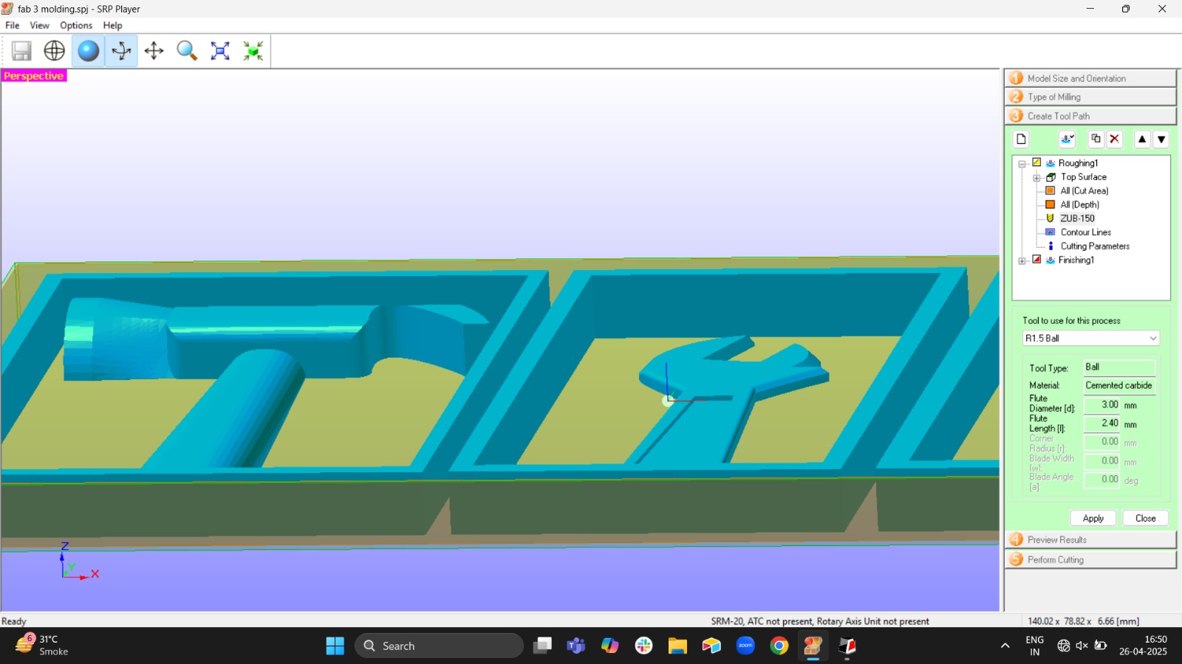The height and width of the screenshot is (664, 1182).
Task: Open Zoom from the taskbar
Action: 745,646
